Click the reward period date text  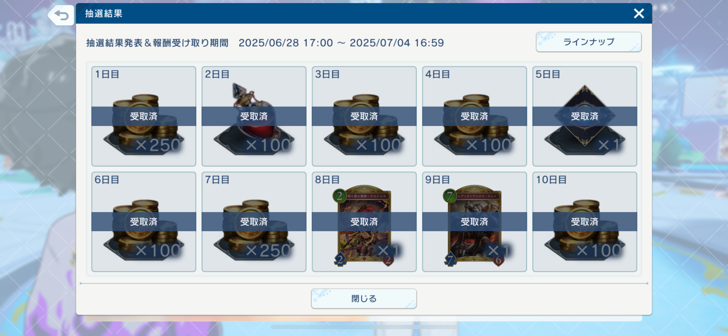(341, 43)
